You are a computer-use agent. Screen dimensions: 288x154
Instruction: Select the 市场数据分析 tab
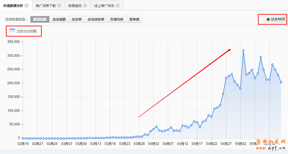pos(13,6)
